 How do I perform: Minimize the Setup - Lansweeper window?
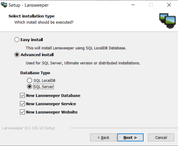point(133,5)
